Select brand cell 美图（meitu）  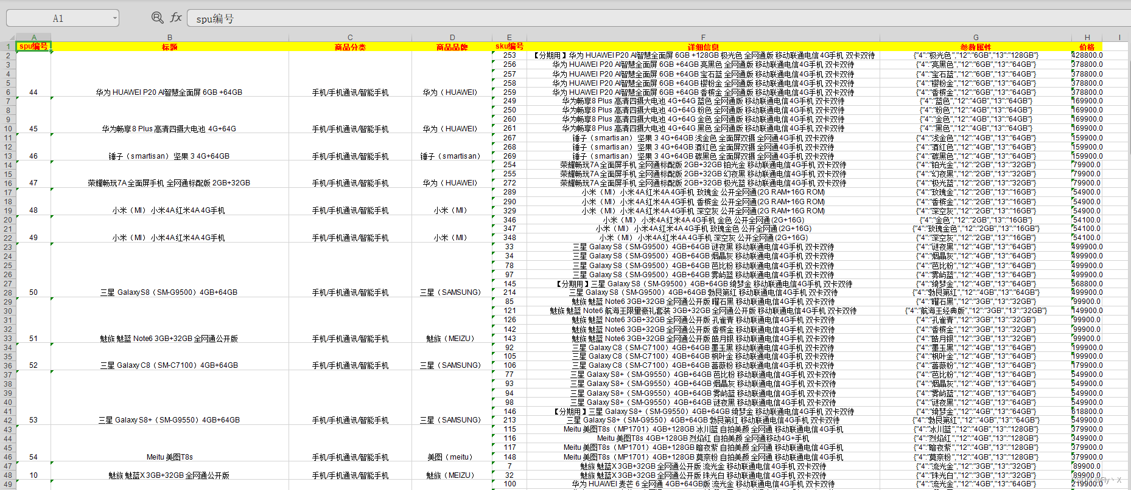click(452, 443)
